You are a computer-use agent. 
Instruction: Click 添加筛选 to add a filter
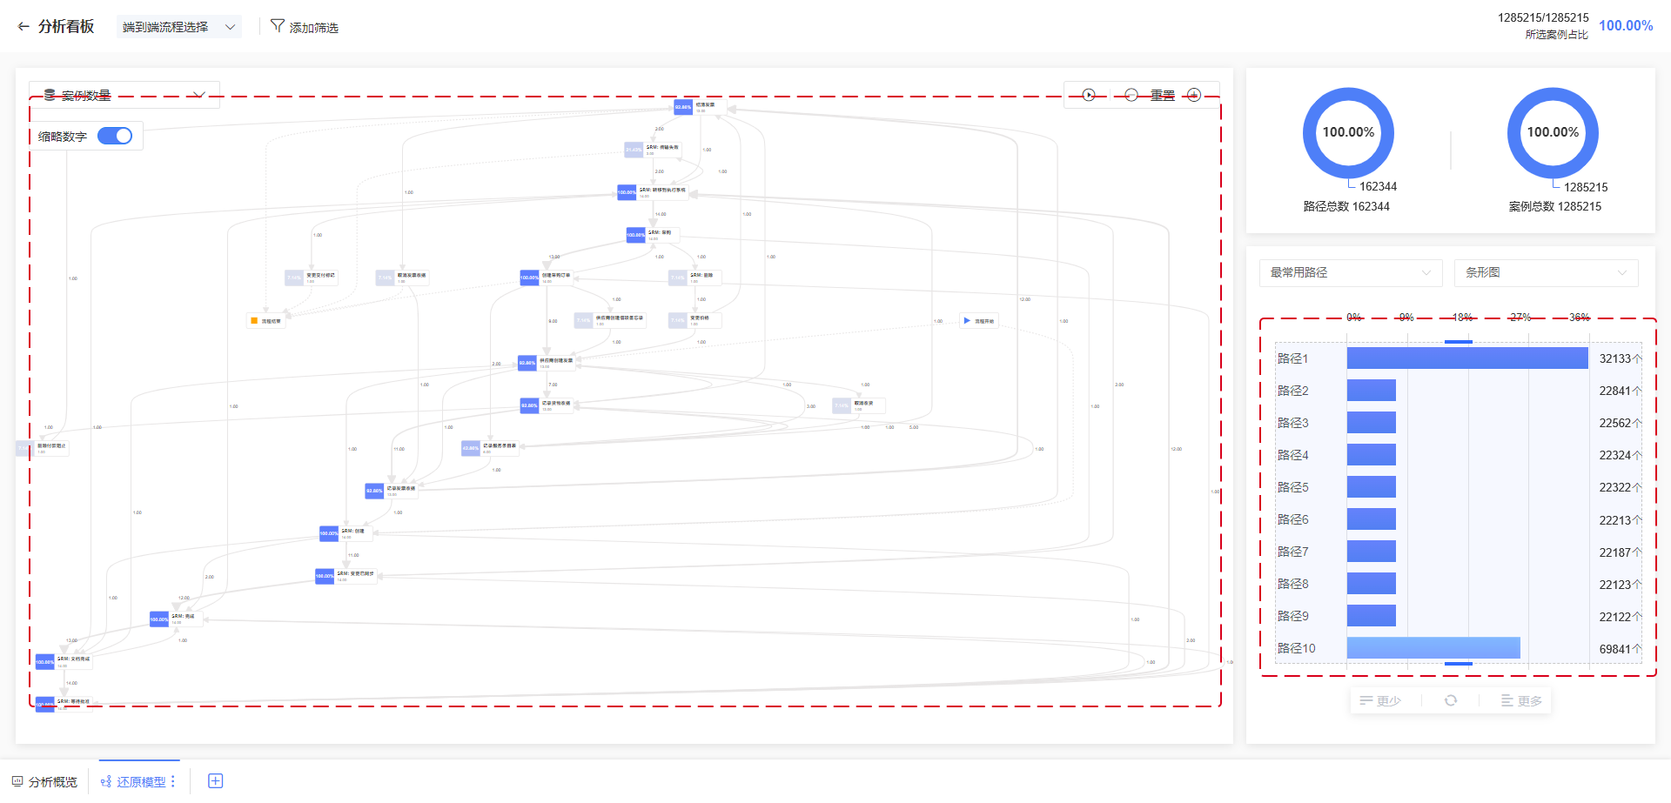click(x=305, y=27)
